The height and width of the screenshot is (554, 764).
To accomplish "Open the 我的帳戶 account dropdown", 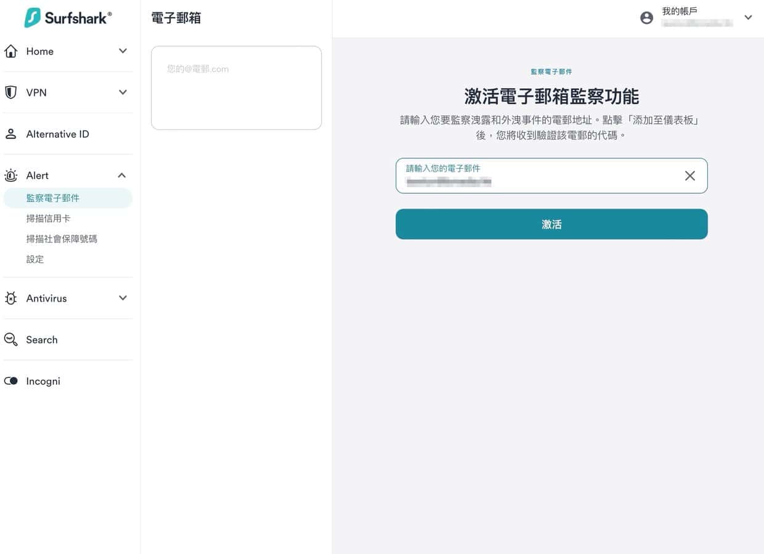I will coord(748,18).
